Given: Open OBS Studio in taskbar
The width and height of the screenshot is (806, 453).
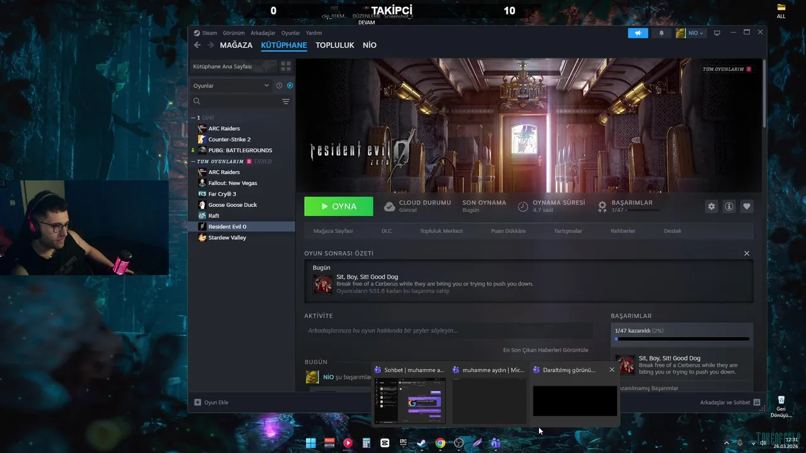Looking at the screenshot, I should (x=458, y=443).
